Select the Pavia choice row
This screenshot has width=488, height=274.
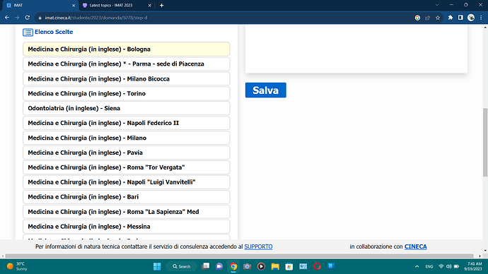[127, 153]
